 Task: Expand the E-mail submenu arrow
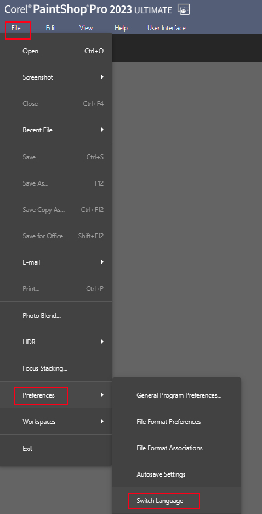click(x=102, y=262)
